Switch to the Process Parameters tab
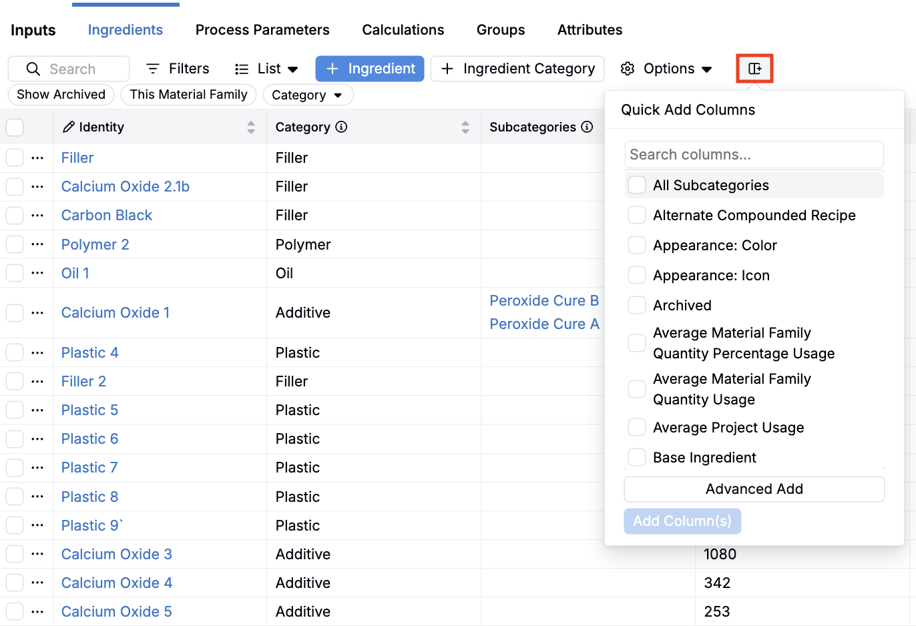916x626 pixels. click(x=262, y=30)
